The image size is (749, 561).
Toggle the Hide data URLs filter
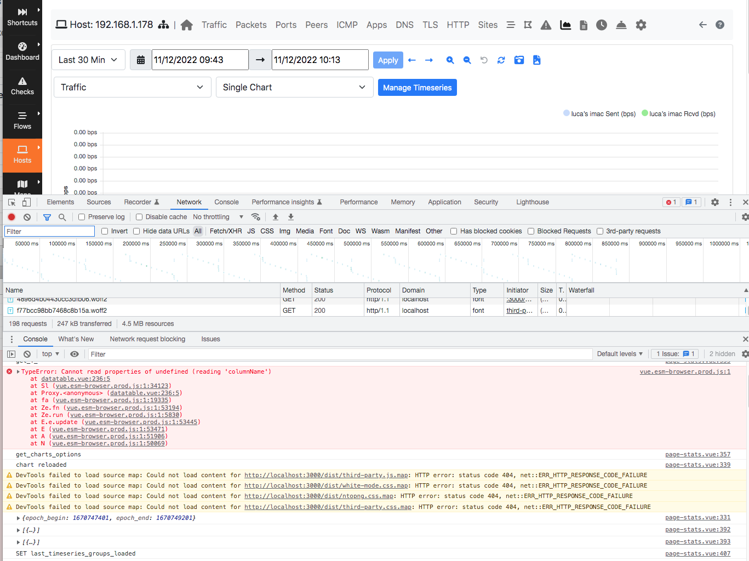point(136,231)
